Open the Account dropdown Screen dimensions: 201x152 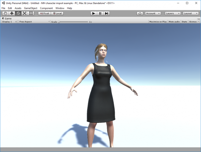[153, 13]
